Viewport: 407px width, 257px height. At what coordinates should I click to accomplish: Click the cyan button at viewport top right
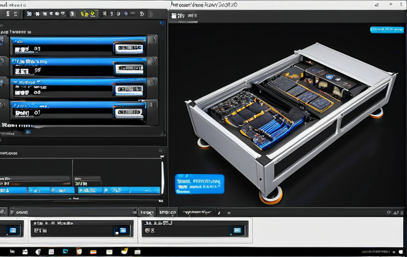coord(387,30)
